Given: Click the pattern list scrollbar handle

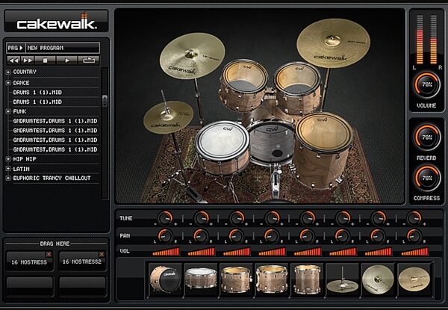Looking at the screenshot, I should tap(105, 101).
